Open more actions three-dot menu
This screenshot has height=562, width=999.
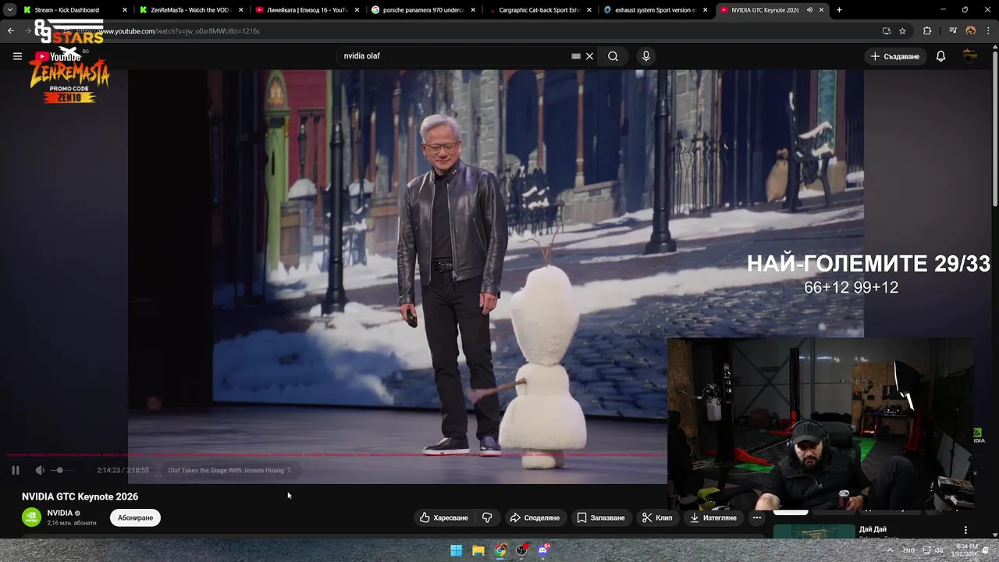pyautogui.click(x=757, y=518)
